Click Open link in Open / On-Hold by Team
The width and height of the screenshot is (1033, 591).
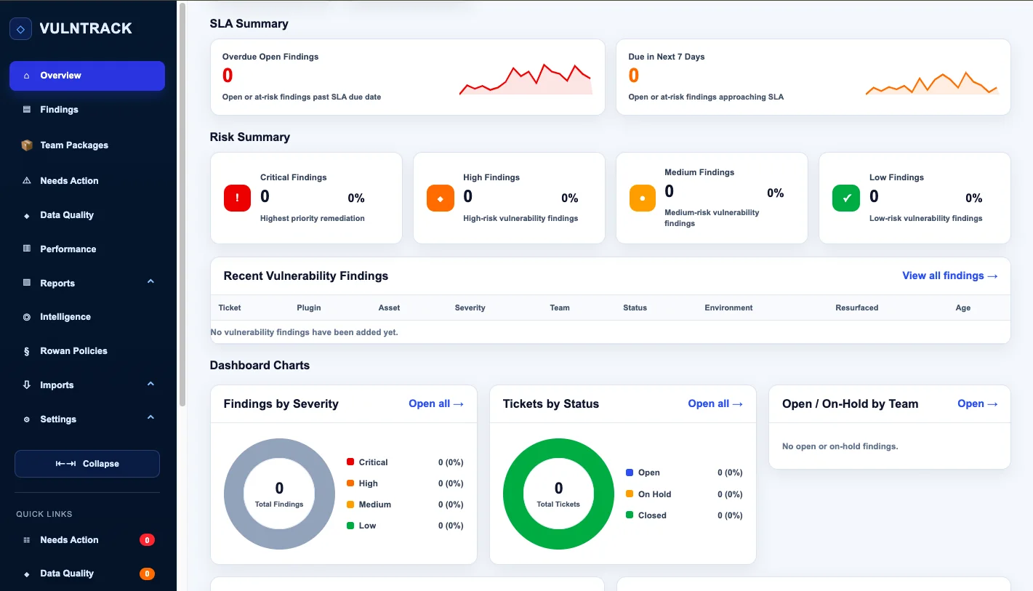pos(978,403)
